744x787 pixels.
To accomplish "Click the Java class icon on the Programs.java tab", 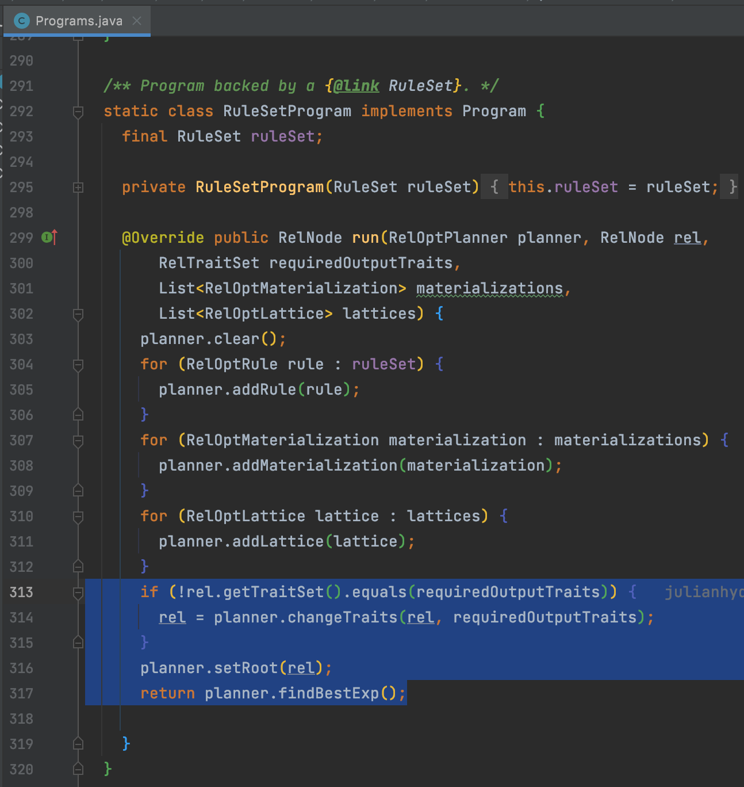I will click(22, 21).
